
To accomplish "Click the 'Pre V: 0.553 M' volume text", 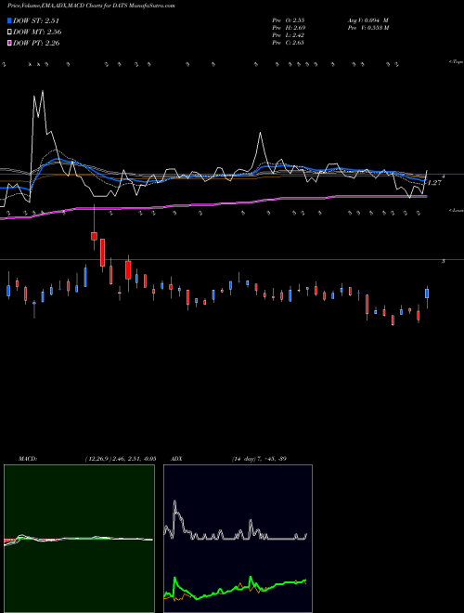I will coord(367,27).
